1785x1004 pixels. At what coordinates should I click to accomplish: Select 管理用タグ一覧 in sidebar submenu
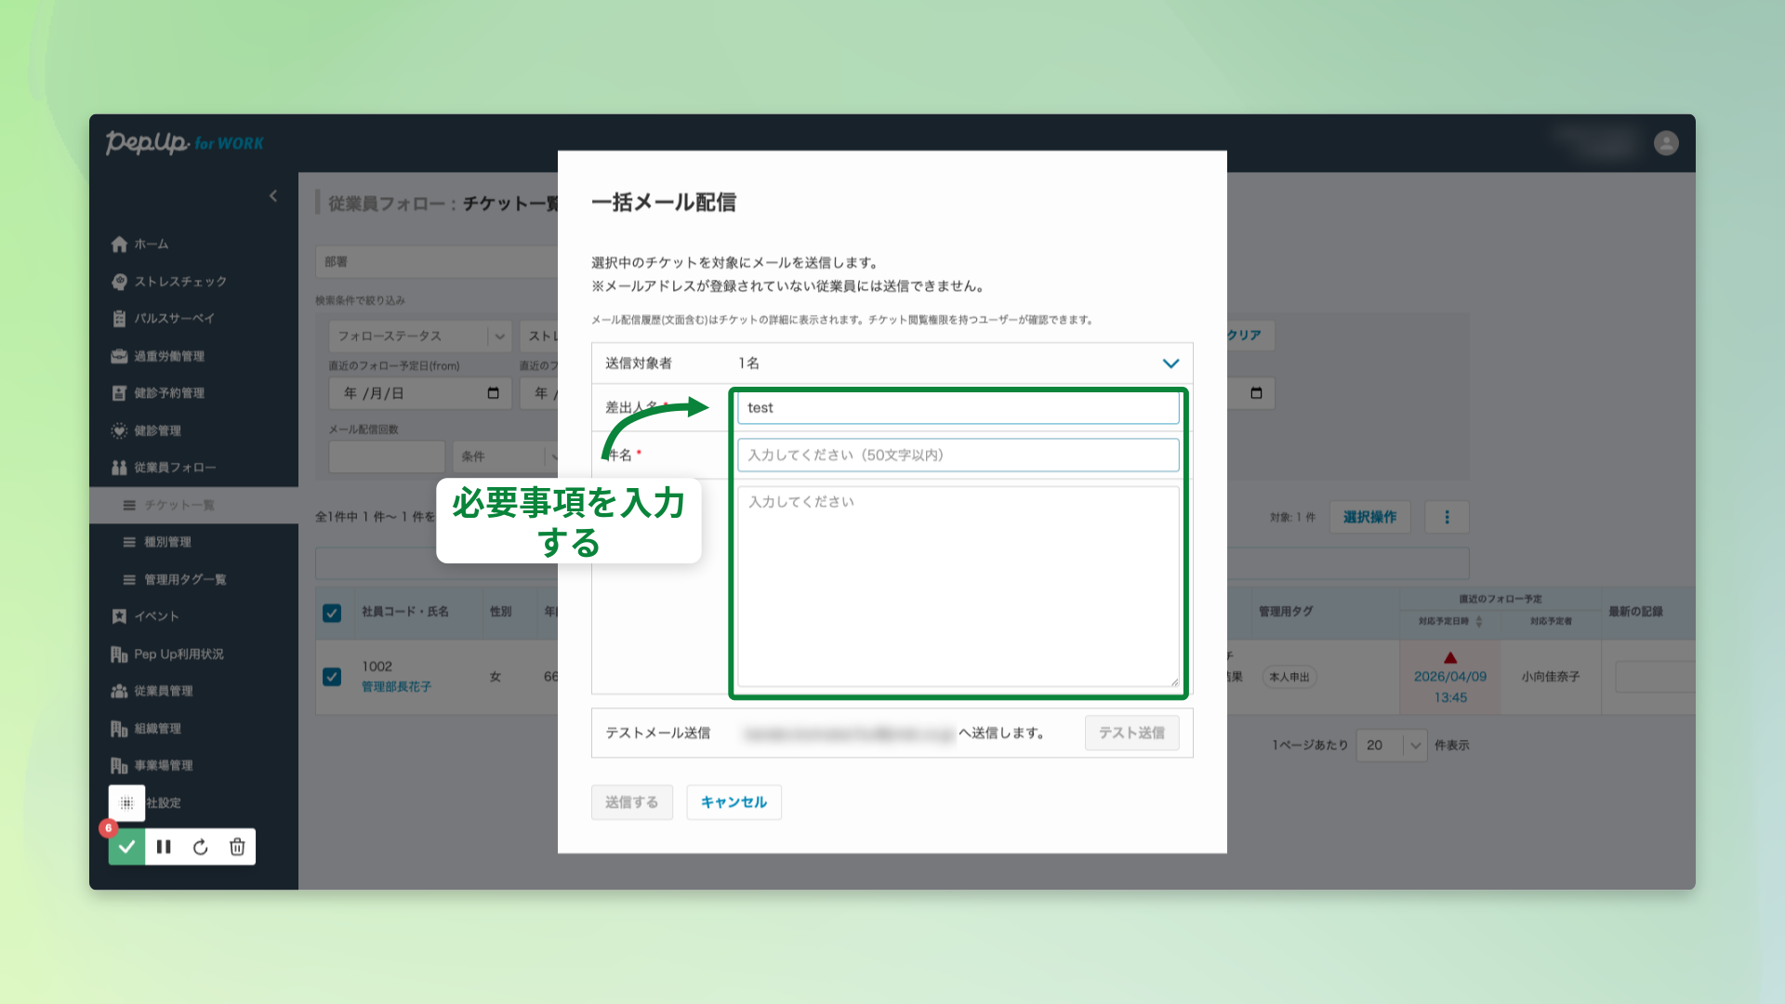click(x=185, y=580)
